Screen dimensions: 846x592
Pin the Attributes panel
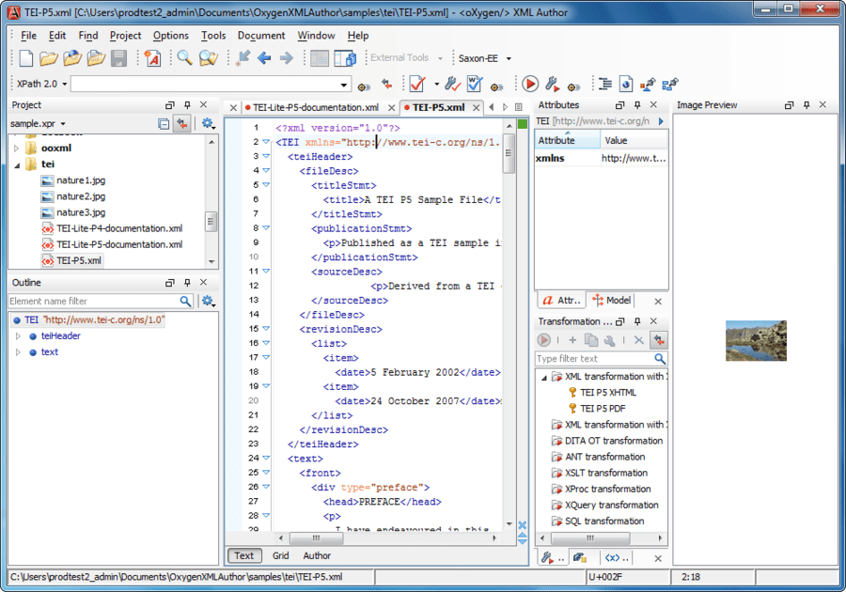coord(637,104)
